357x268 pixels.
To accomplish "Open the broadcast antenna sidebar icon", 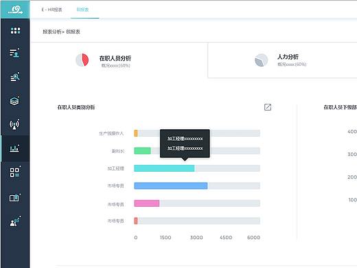I will 14,124.
